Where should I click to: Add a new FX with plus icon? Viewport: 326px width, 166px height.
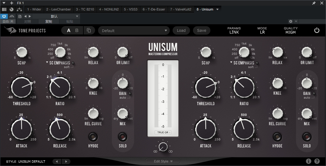(x=12, y=3)
